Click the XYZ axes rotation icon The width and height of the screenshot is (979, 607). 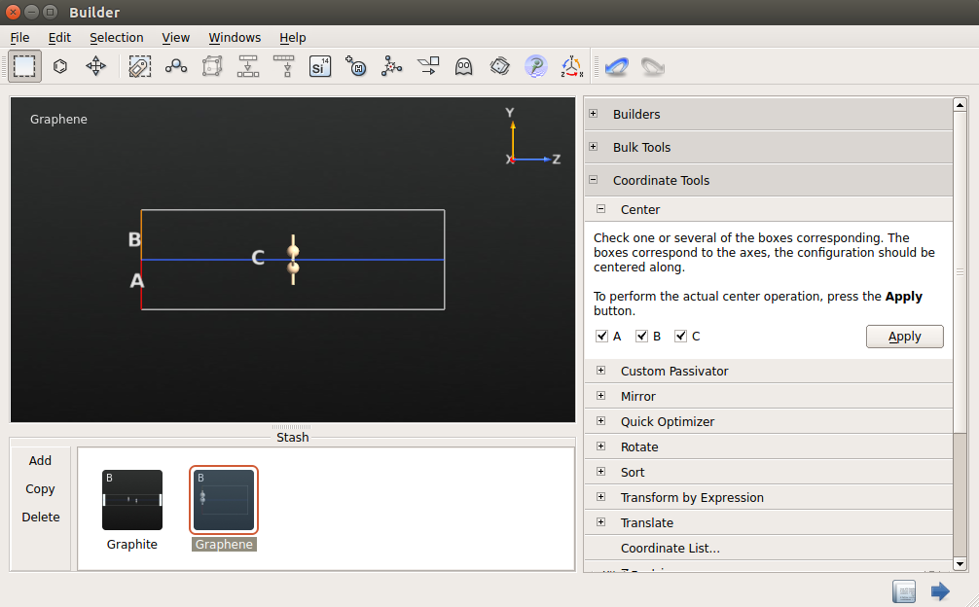coord(572,66)
